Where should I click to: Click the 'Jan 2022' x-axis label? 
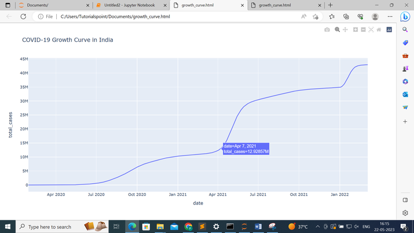(x=339, y=194)
